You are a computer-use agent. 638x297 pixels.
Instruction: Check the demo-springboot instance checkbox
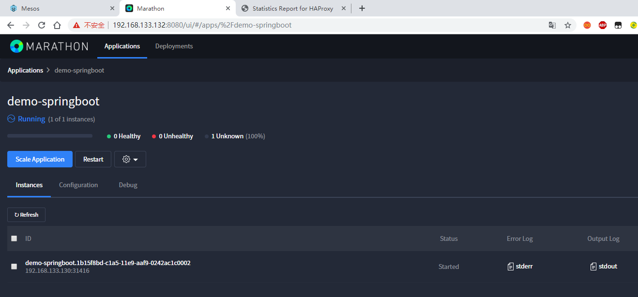click(x=14, y=267)
